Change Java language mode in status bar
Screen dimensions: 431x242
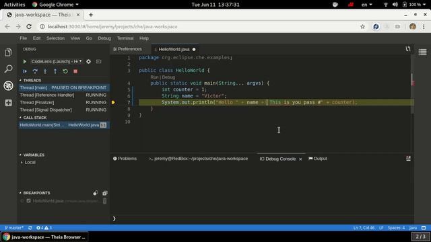coord(413,228)
